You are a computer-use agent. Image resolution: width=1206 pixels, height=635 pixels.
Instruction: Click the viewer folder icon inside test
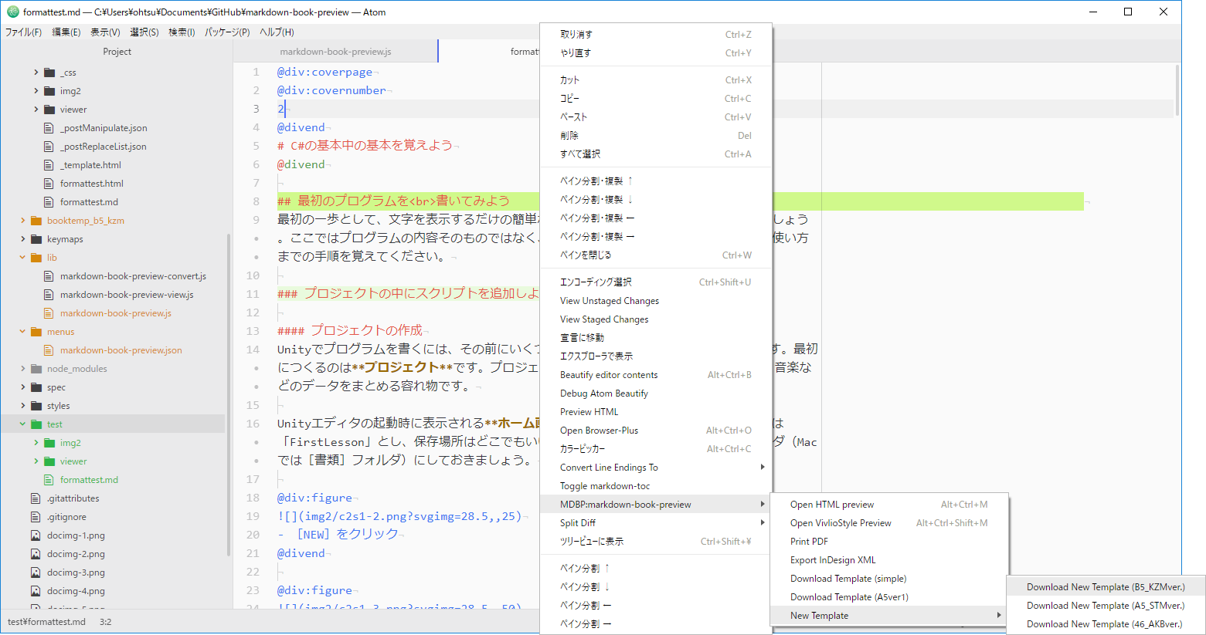(x=49, y=461)
